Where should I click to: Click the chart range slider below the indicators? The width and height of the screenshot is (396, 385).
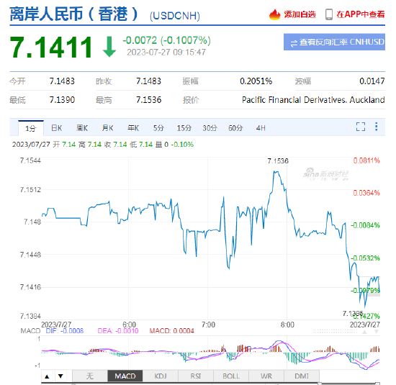211,384
